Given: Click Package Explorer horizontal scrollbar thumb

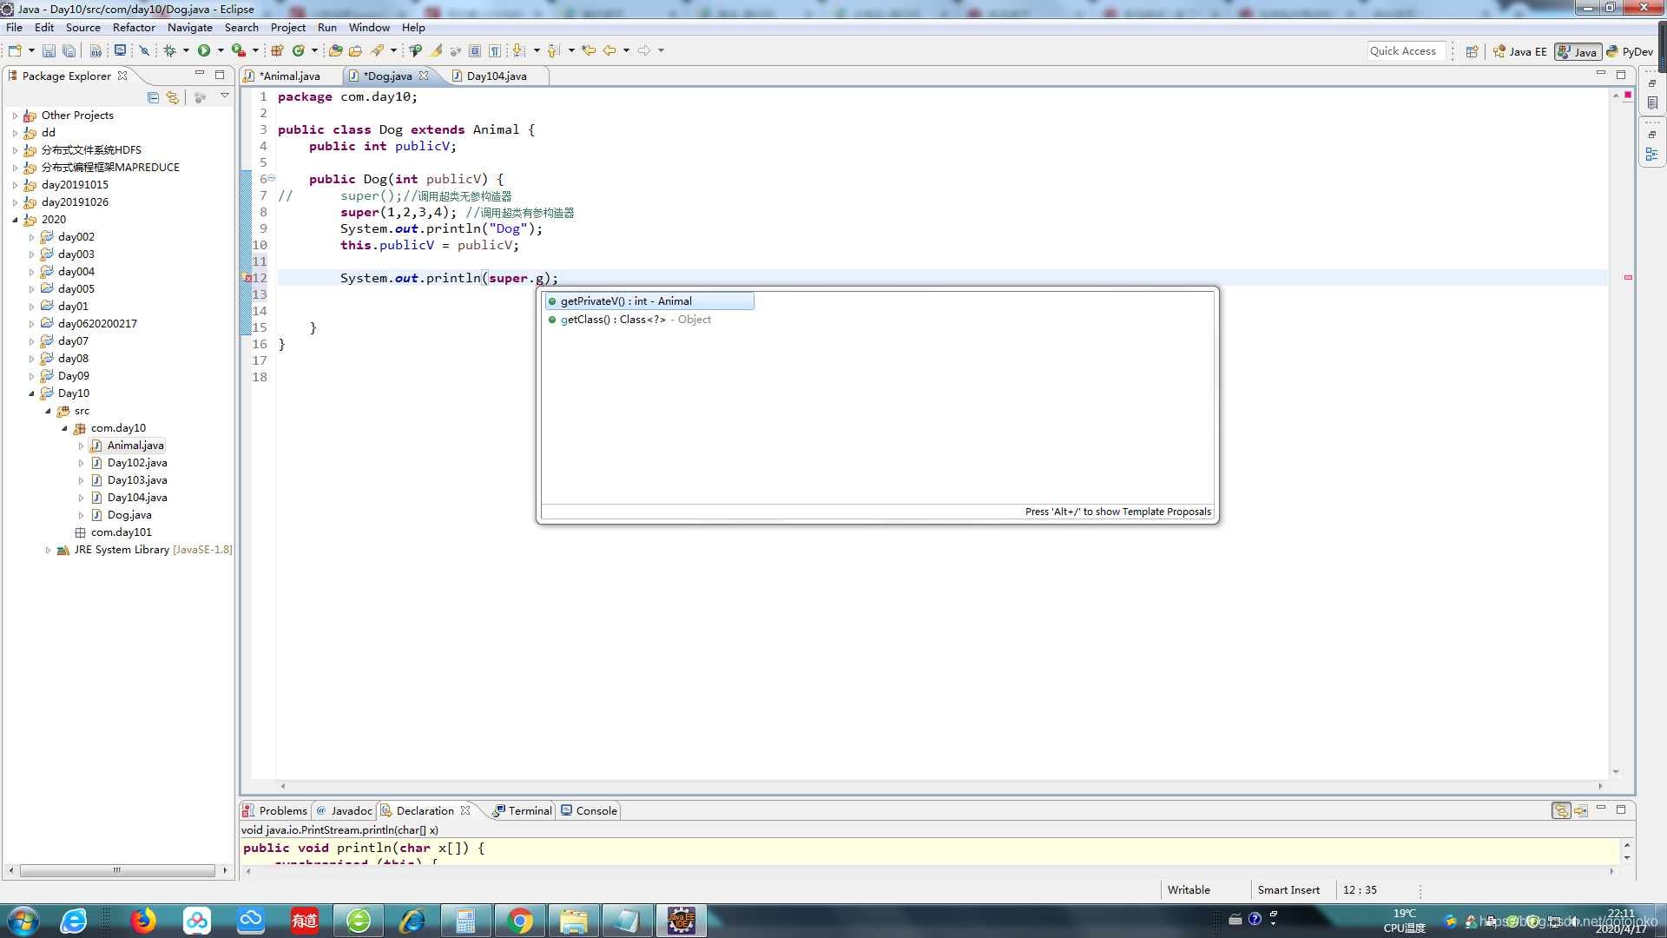Looking at the screenshot, I should (x=116, y=870).
